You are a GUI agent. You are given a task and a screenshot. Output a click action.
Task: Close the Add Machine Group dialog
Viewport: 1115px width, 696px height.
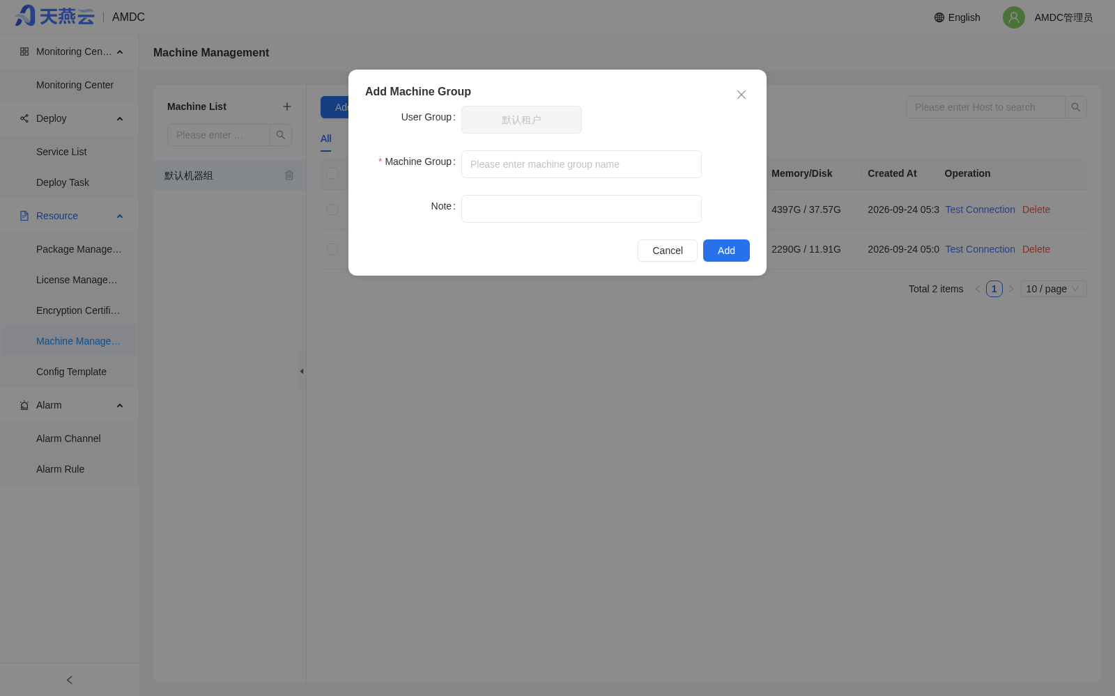point(741,95)
